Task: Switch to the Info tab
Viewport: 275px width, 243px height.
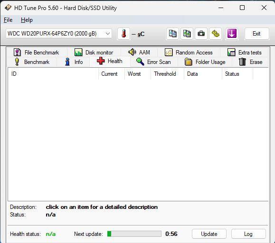Action: [x=74, y=62]
